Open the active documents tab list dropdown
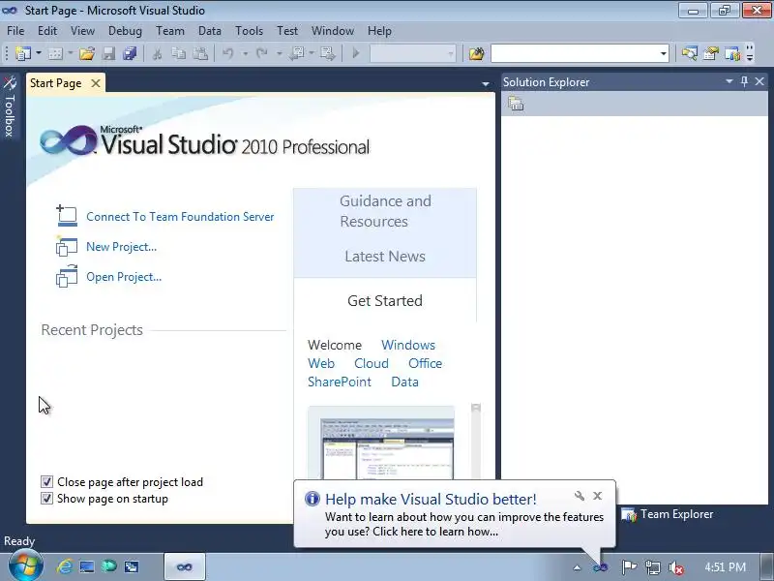Image resolution: width=774 pixels, height=581 pixels. [x=486, y=84]
